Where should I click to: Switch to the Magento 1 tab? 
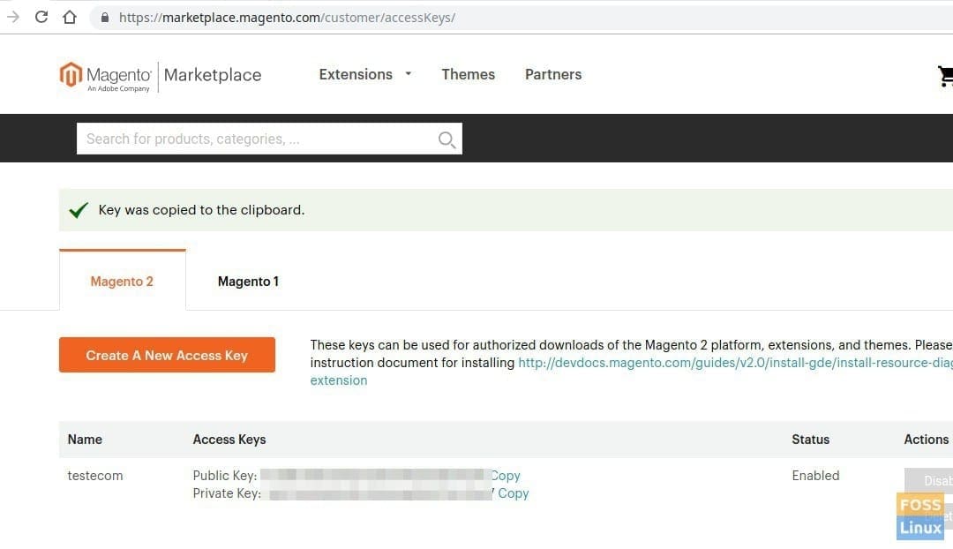(248, 282)
